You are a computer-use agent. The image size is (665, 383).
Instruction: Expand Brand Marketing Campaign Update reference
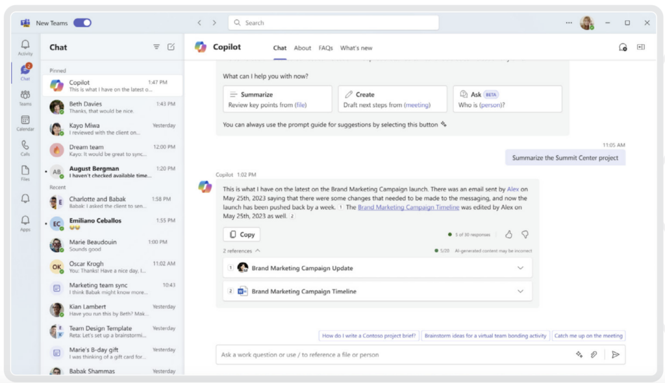[520, 268]
